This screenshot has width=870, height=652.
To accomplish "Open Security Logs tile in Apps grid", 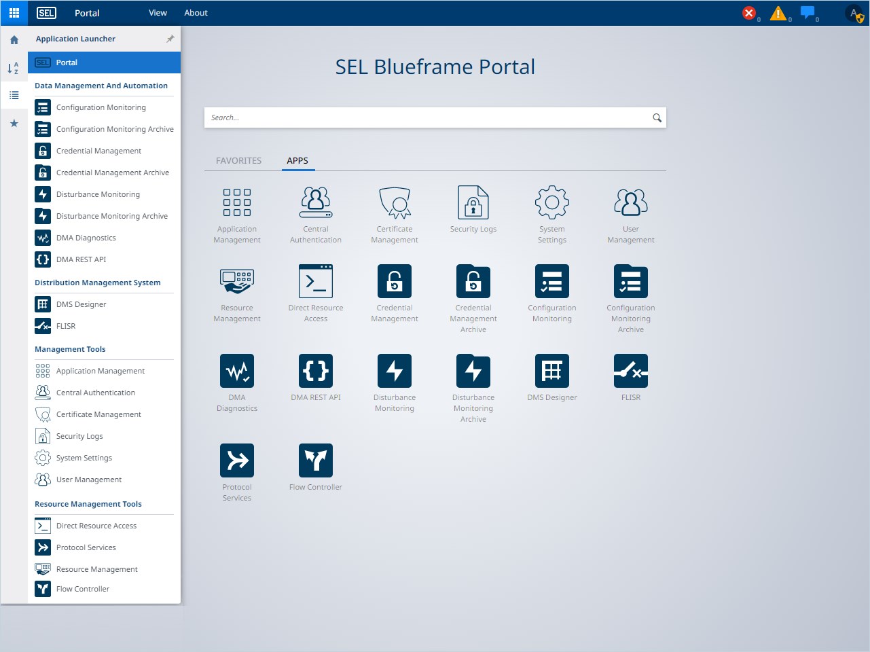I will coord(473,209).
